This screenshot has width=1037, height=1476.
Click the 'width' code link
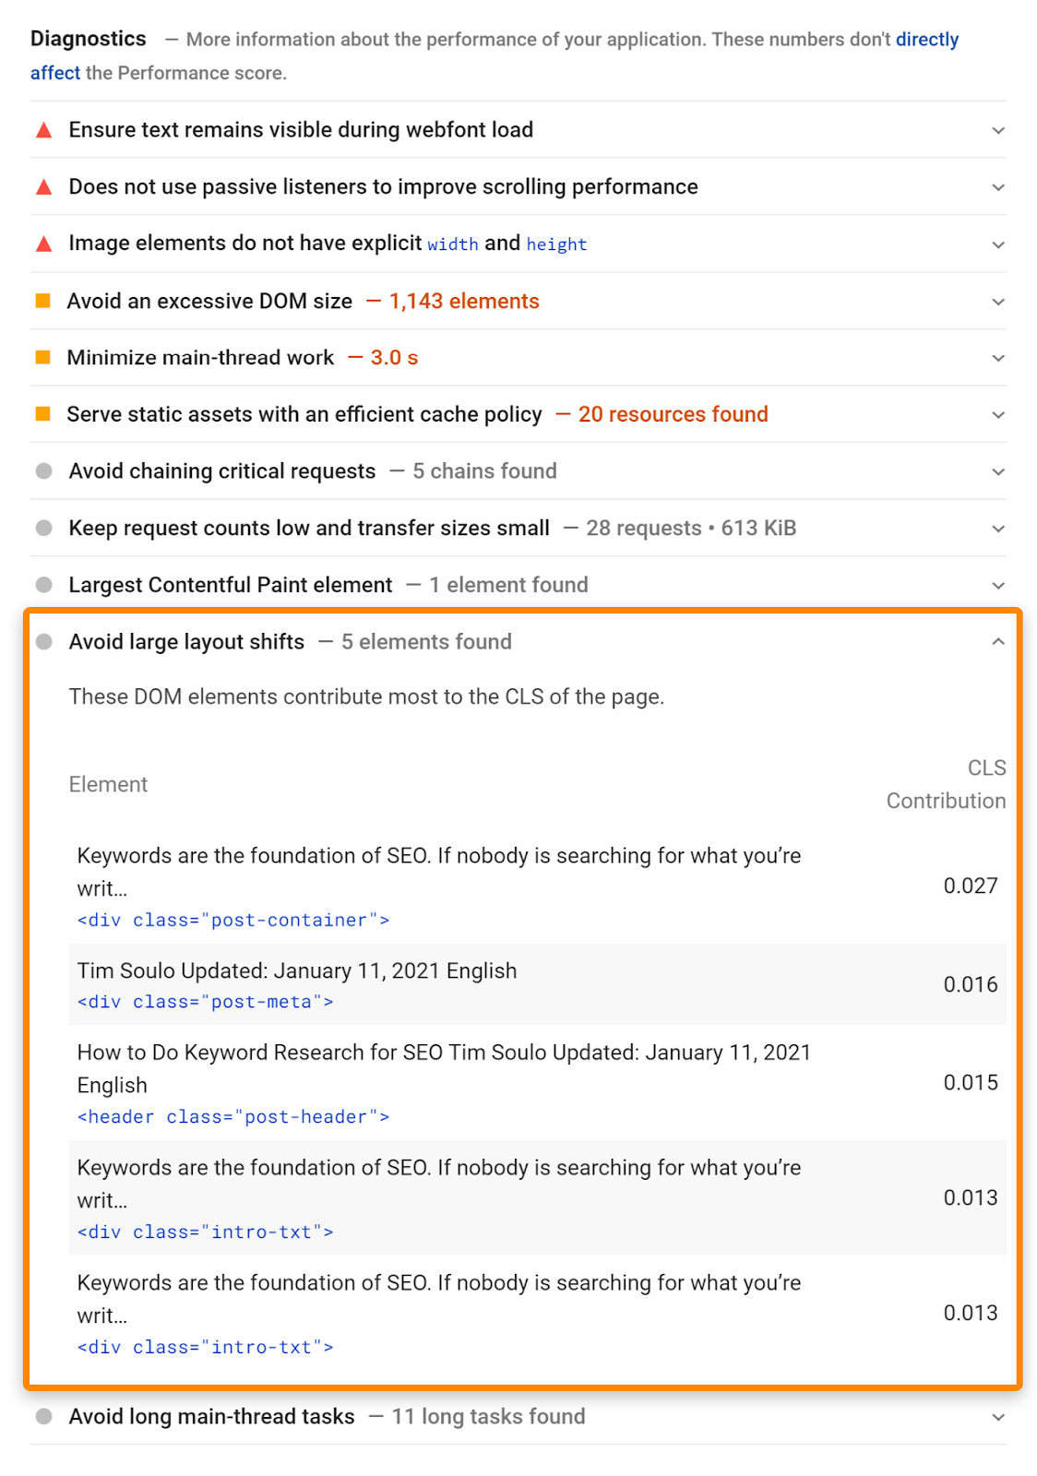pos(453,244)
